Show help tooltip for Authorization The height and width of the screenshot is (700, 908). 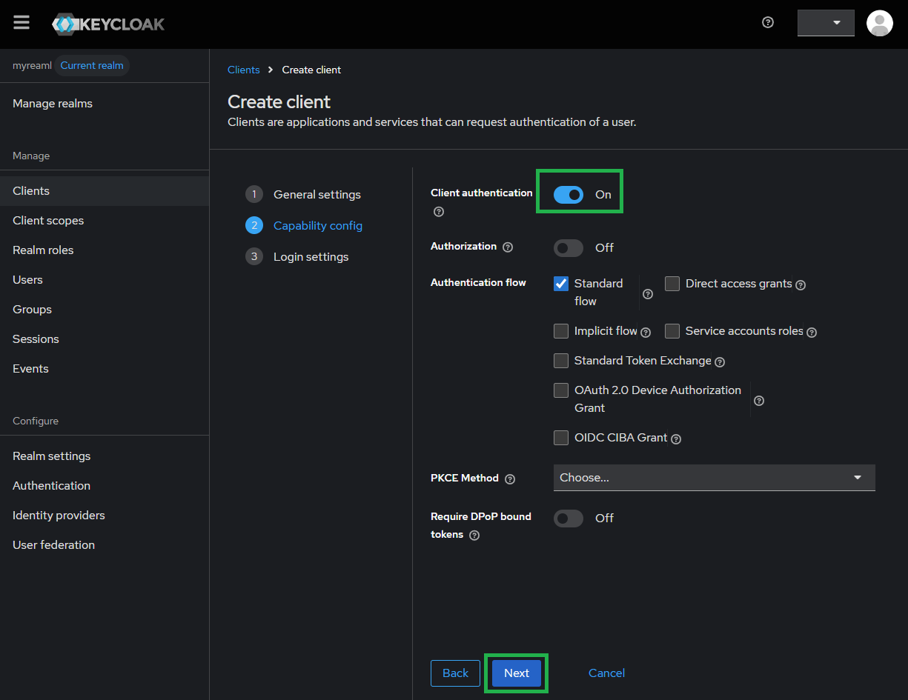[x=508, y=247]
